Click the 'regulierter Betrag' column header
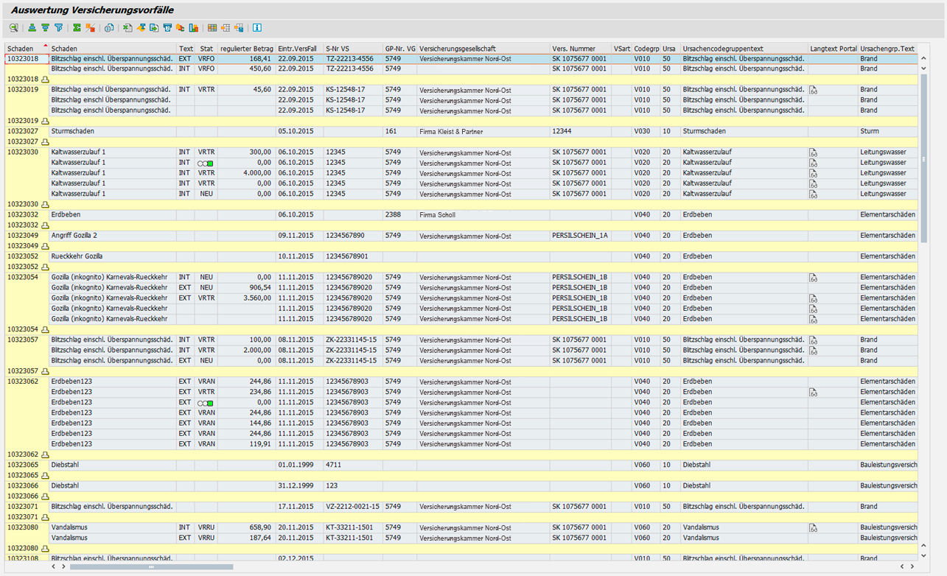 pos(246,49)
